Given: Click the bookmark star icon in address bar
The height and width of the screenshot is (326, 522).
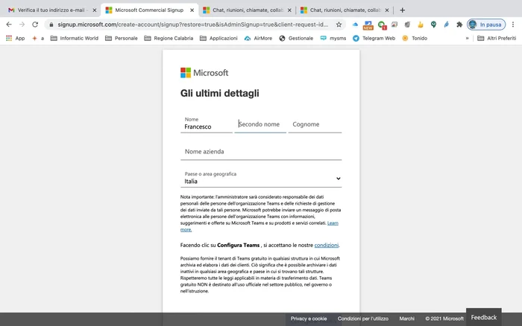Looking at the screenshot, I should click(339, 25).
